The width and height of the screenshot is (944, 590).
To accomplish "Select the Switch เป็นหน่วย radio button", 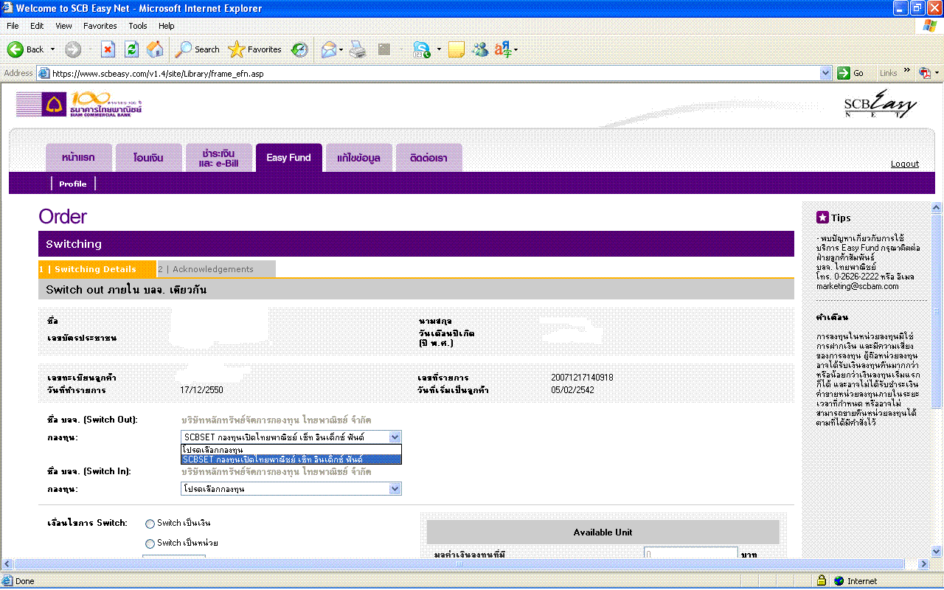I will click(150, 544).
